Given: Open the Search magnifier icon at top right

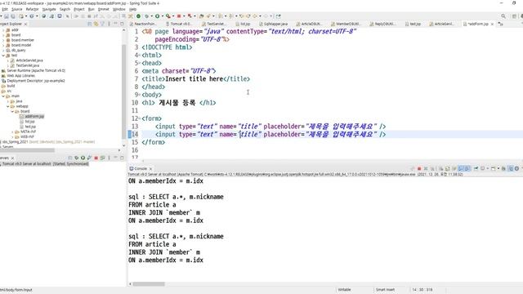Looking at the screenshot, I should (503, 16).
